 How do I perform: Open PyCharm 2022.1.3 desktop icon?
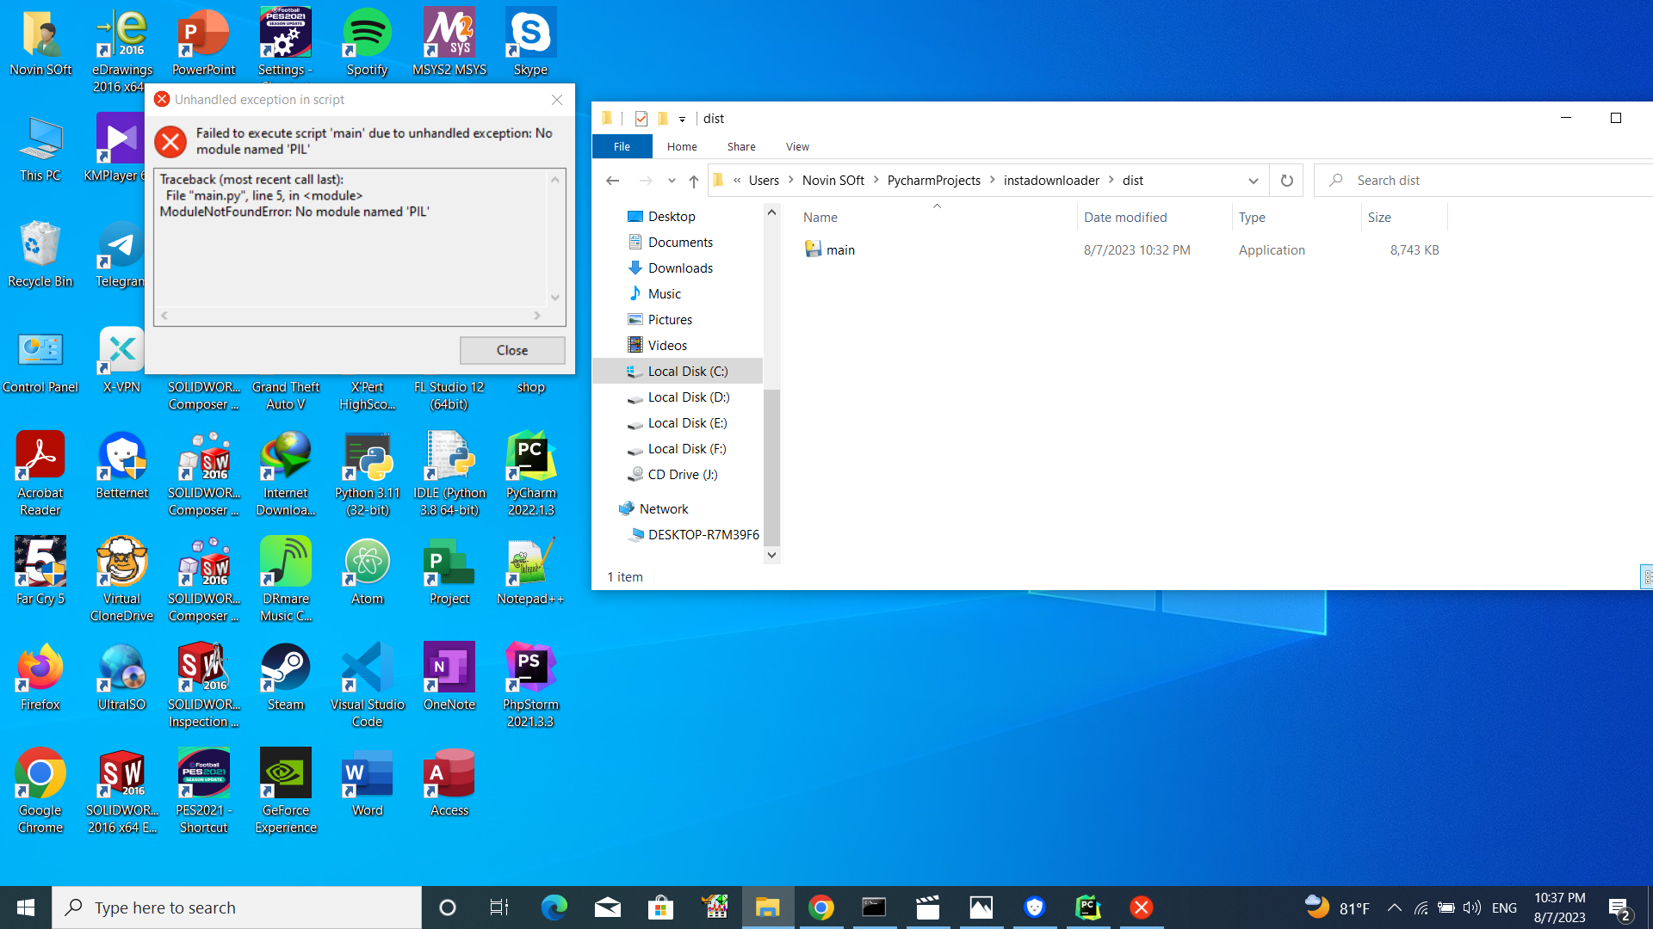click(530, 473)
